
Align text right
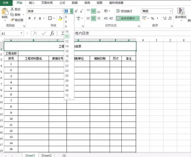[x=99, y=18]
